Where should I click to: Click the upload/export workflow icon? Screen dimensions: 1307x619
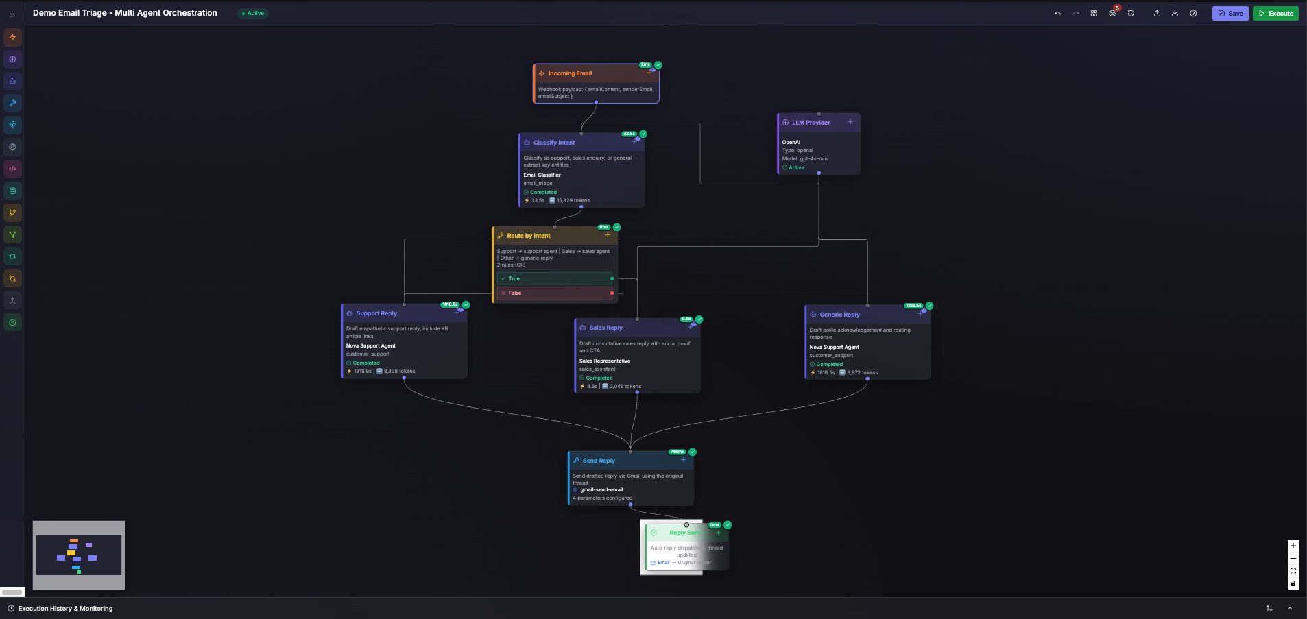click(x=1157, y=13)
